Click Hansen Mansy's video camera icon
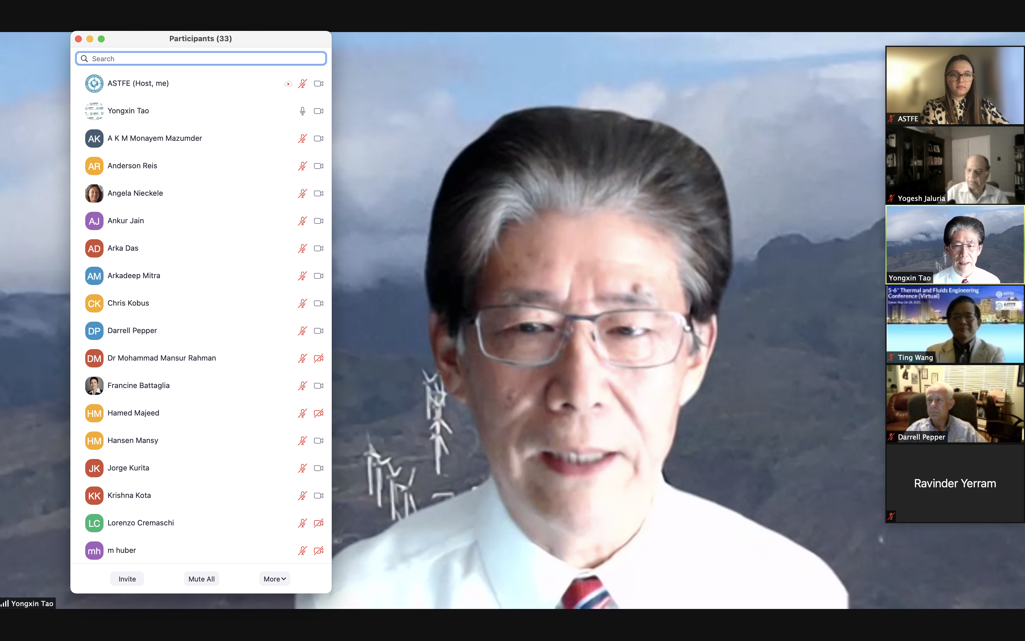The image size is (1025, 641). pos(319,441)
